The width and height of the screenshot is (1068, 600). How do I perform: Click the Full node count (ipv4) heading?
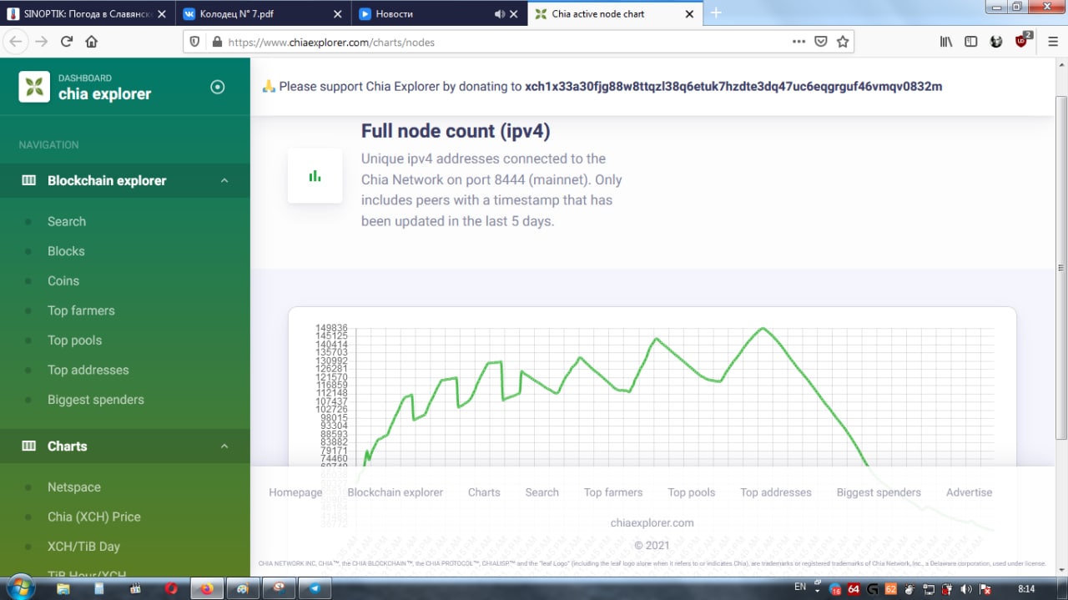coord(456,131)
